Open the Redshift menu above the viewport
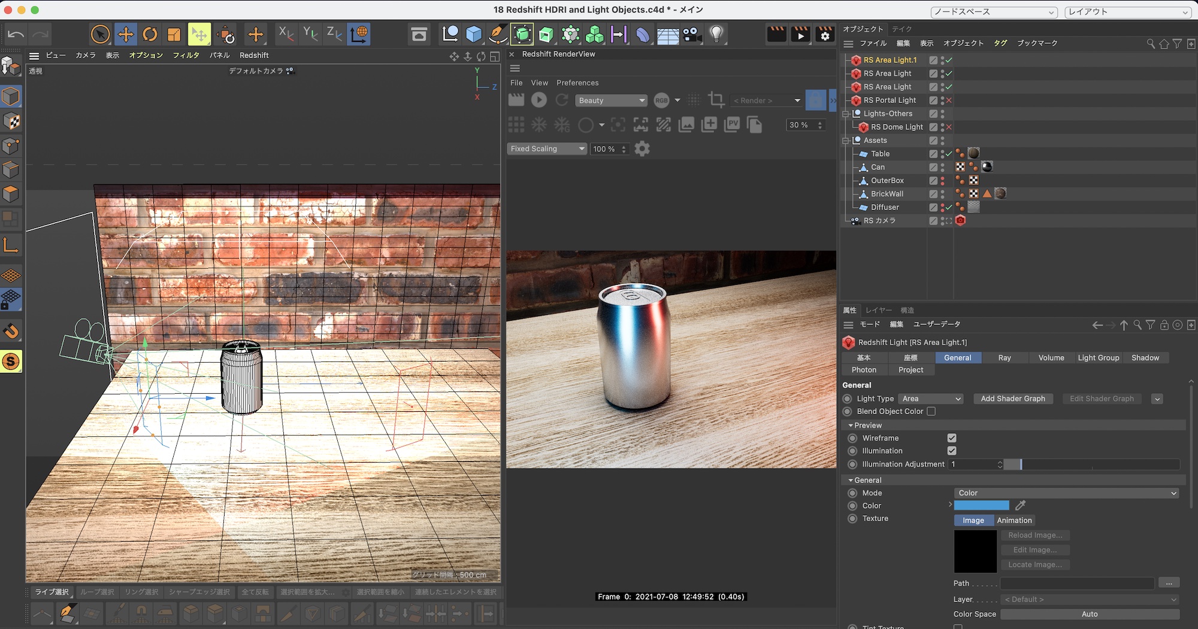This screenshot has height=629, width=1198. tap(254, 55)
